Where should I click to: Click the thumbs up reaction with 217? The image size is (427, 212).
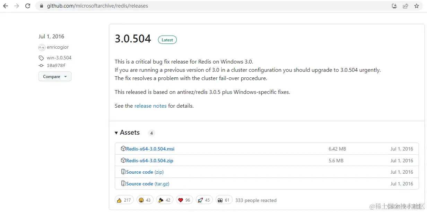point(124,200)
